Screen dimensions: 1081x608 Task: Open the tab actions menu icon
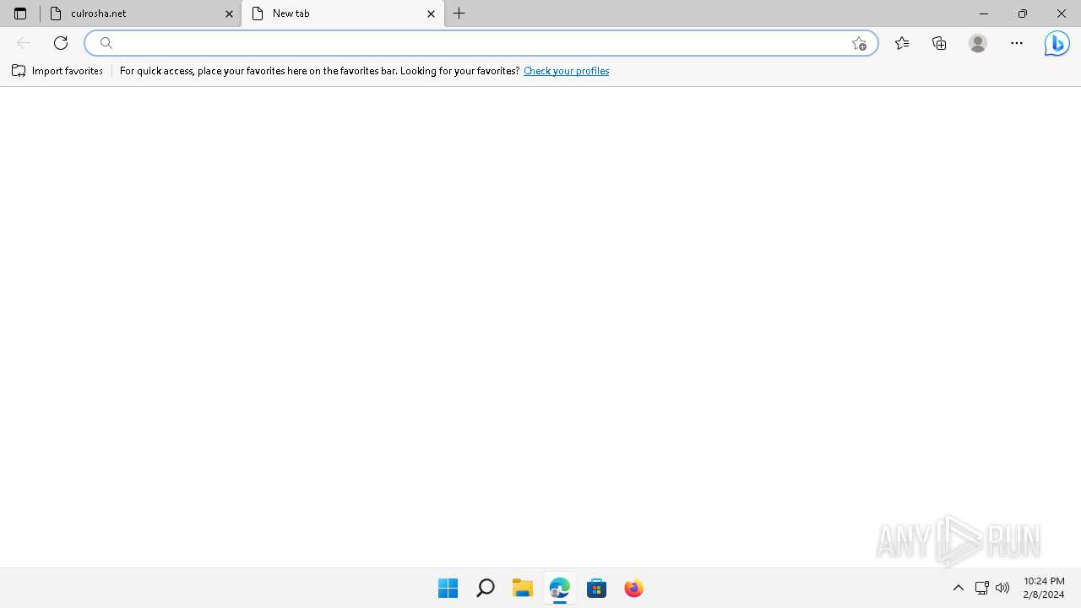click(x=20, y=14)
